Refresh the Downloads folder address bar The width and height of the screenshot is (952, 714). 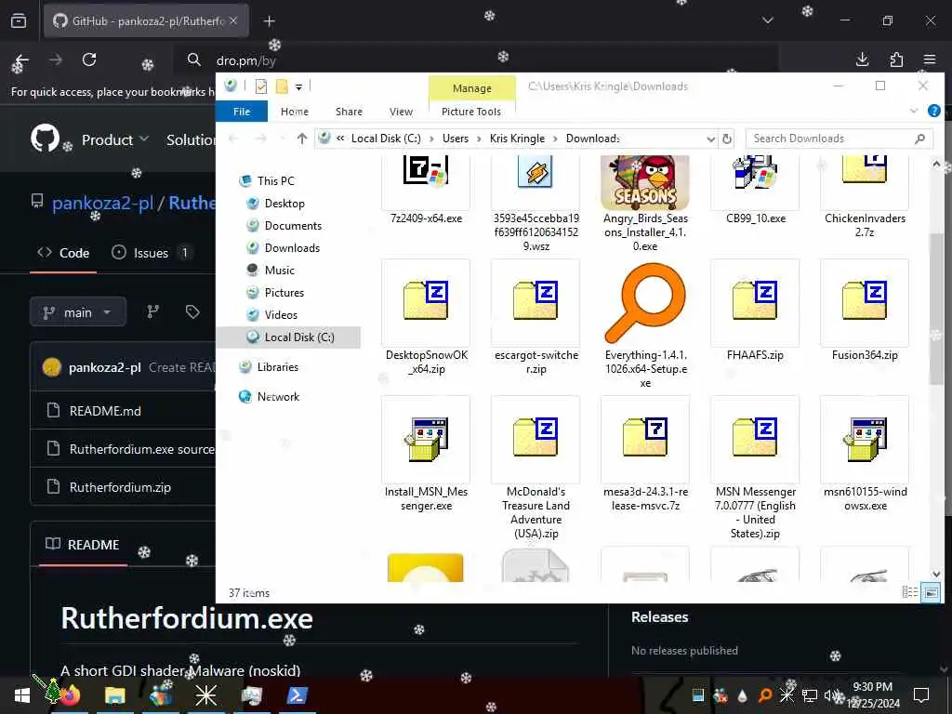pos(727,139)
